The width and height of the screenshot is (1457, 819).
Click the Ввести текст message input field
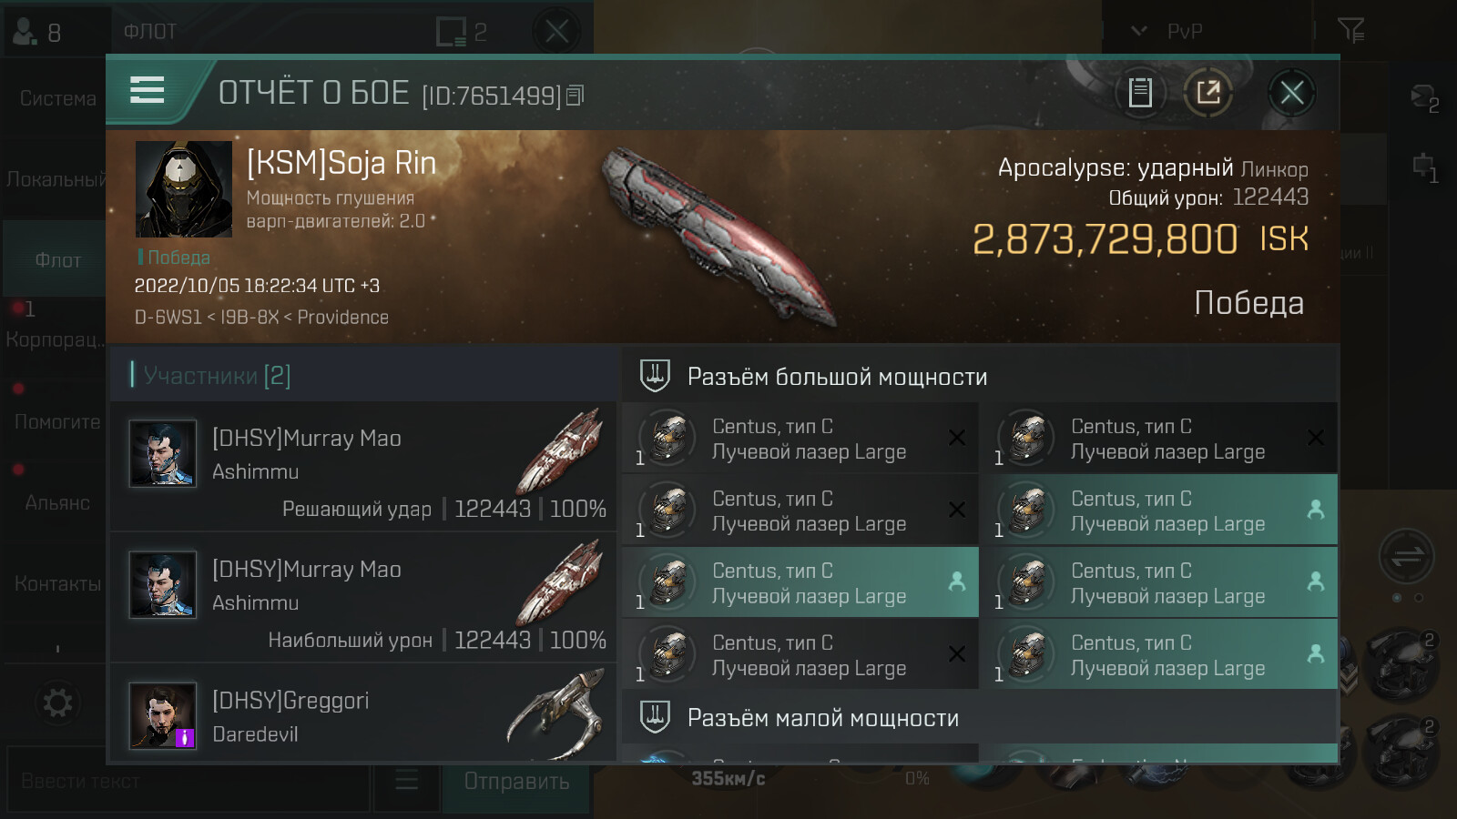pos(188,781)
